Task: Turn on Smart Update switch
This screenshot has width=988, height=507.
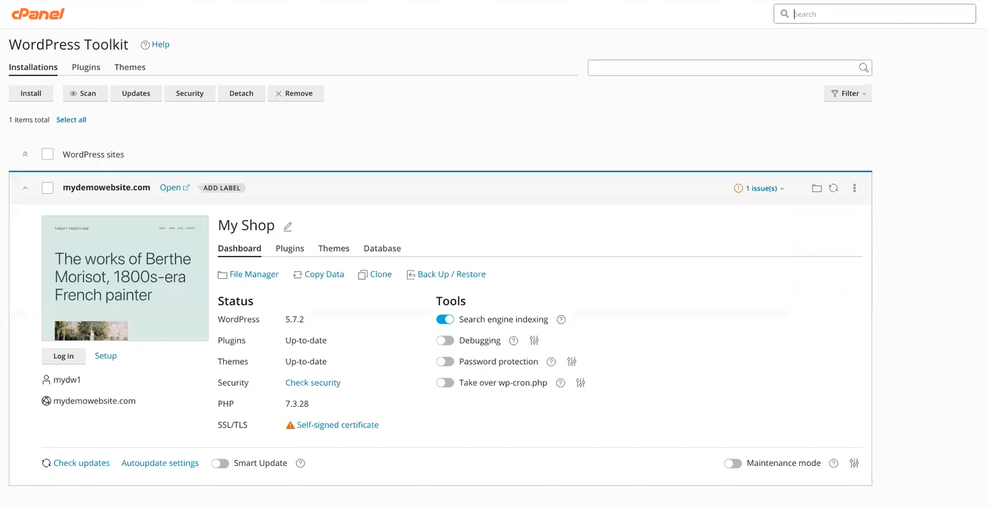Action: click(220, 463)
